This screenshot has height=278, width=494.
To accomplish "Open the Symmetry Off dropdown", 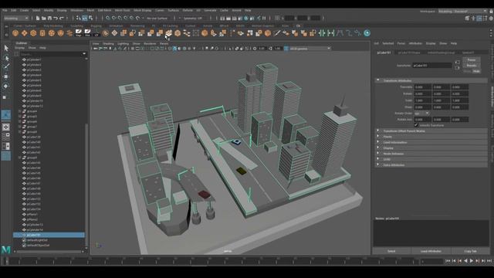I will (194, 19).
